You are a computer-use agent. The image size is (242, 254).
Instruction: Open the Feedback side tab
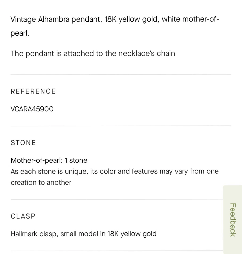(x=232, y=220)
